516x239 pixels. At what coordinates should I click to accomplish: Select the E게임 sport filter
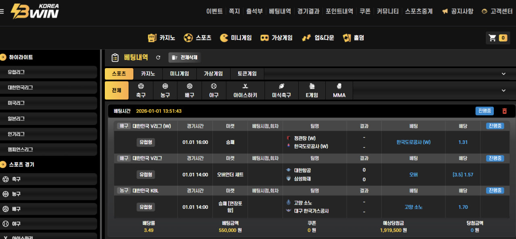coord(312,91)
